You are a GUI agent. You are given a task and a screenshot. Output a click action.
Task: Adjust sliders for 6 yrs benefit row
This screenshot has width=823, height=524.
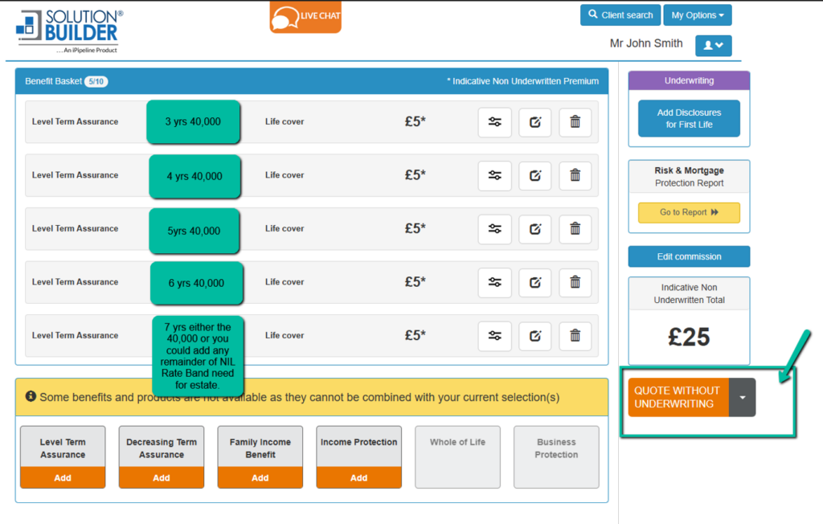[x=494, y=282]
